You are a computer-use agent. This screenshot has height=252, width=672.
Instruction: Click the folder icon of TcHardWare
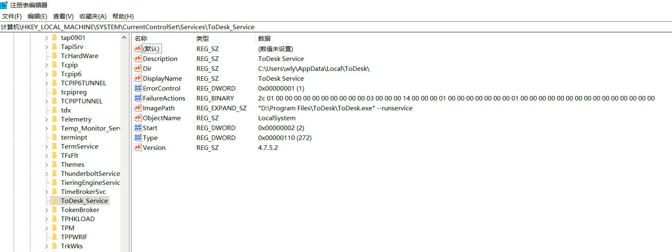54,56
